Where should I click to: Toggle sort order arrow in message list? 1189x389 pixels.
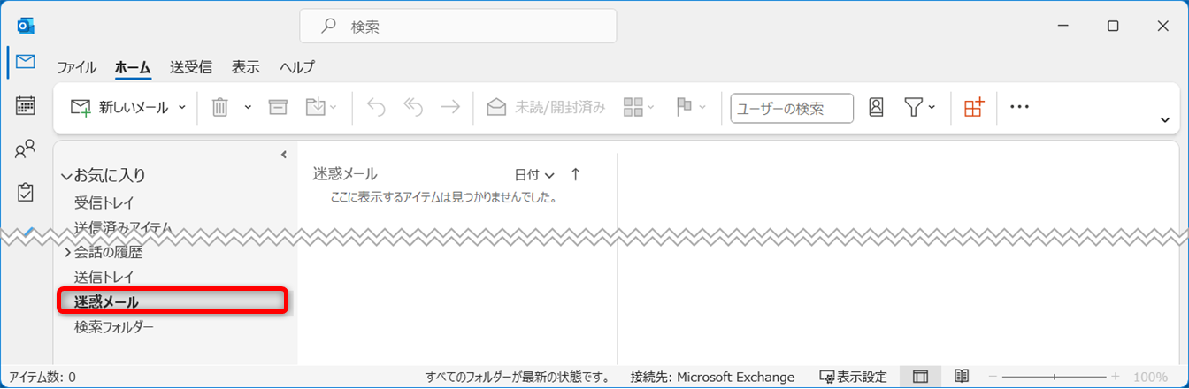576,175
